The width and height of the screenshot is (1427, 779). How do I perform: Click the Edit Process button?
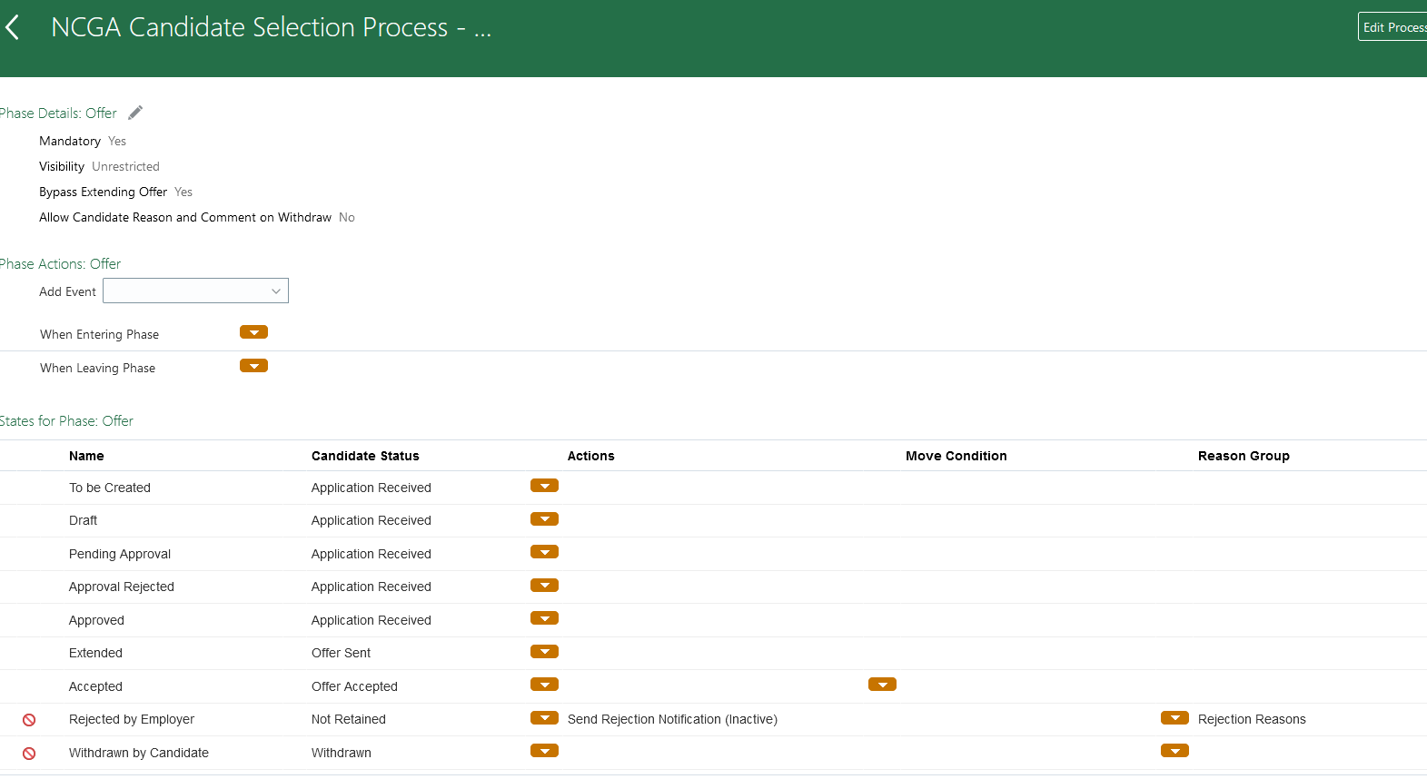[x=1393, y=27]
